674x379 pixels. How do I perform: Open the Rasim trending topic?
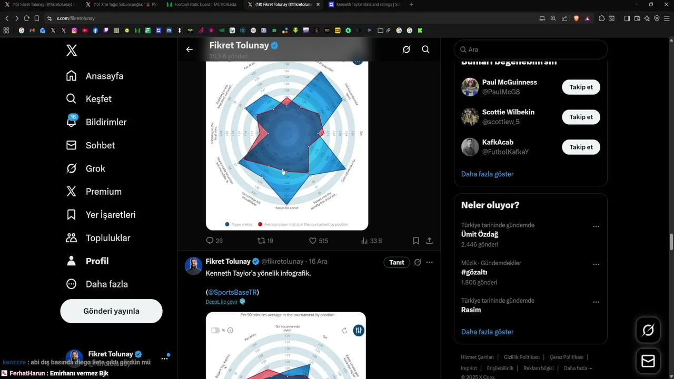point(471,310)
